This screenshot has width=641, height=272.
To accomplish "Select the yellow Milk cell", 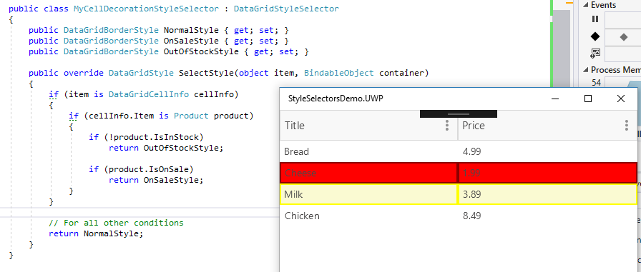I will pyautogui.click(x=368, y=194).
